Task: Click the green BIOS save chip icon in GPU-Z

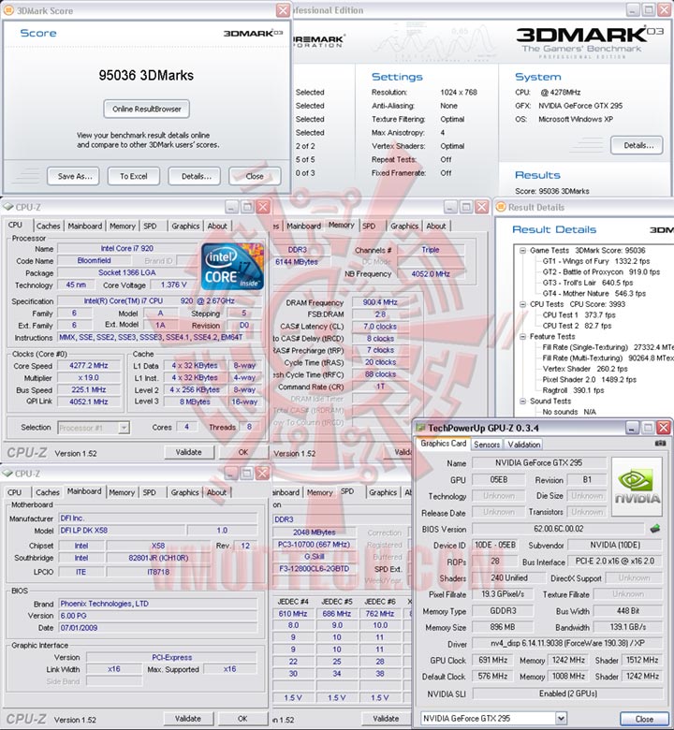Action: pyautogui.click(x=655, y=529)
